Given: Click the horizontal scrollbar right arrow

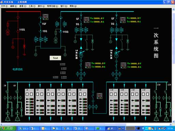Looking at the screenshot, I should click(171, 124).
